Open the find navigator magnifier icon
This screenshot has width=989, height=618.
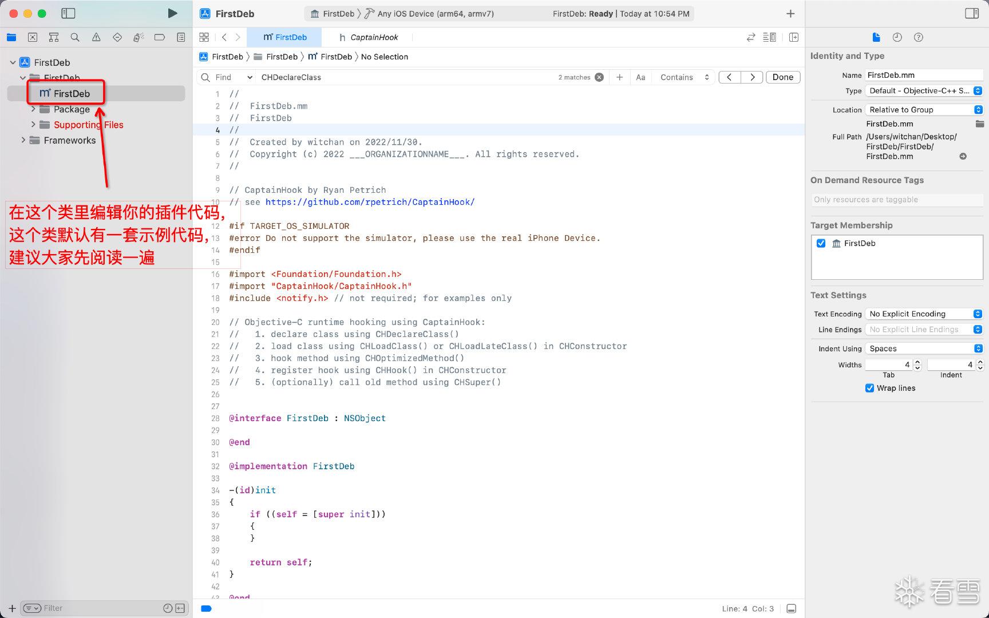[75, 37]
